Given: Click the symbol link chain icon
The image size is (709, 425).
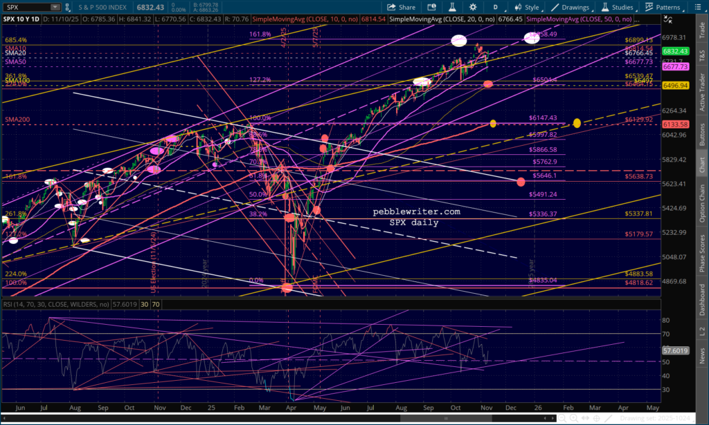Looking at the screenshot, I should [67, 7].
